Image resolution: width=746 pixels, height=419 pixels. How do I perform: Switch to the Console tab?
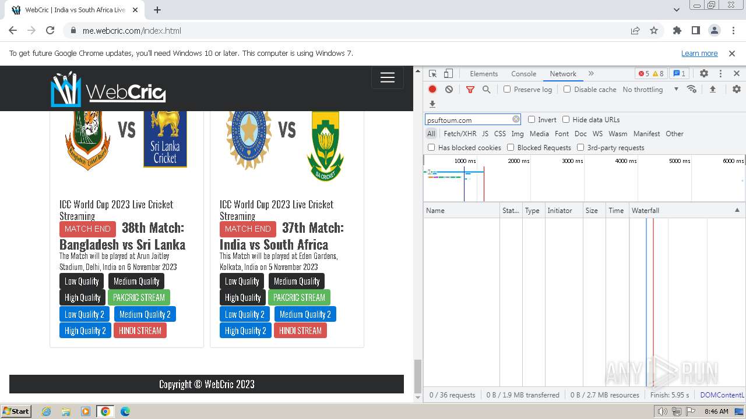523,74
